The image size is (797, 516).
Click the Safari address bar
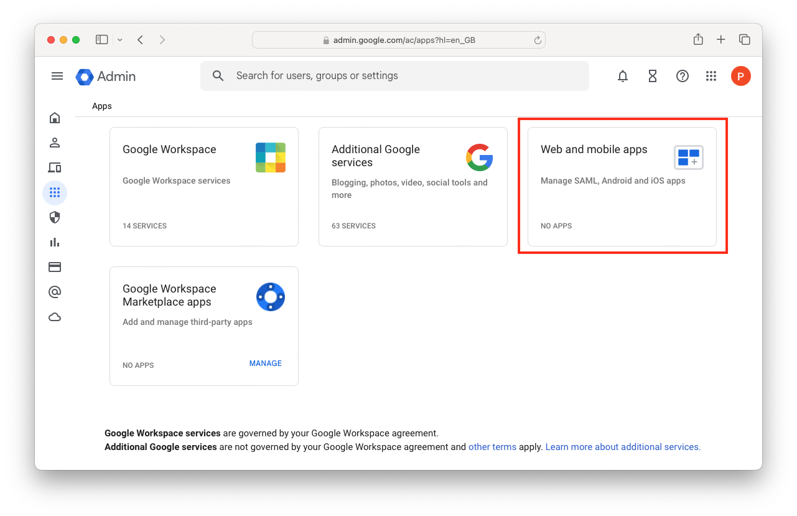pos(399,40)
